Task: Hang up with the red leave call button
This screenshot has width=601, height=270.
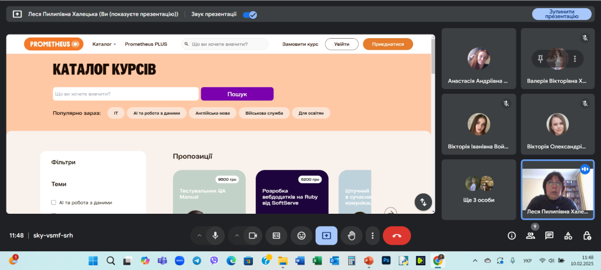Action: coord(397,235)
